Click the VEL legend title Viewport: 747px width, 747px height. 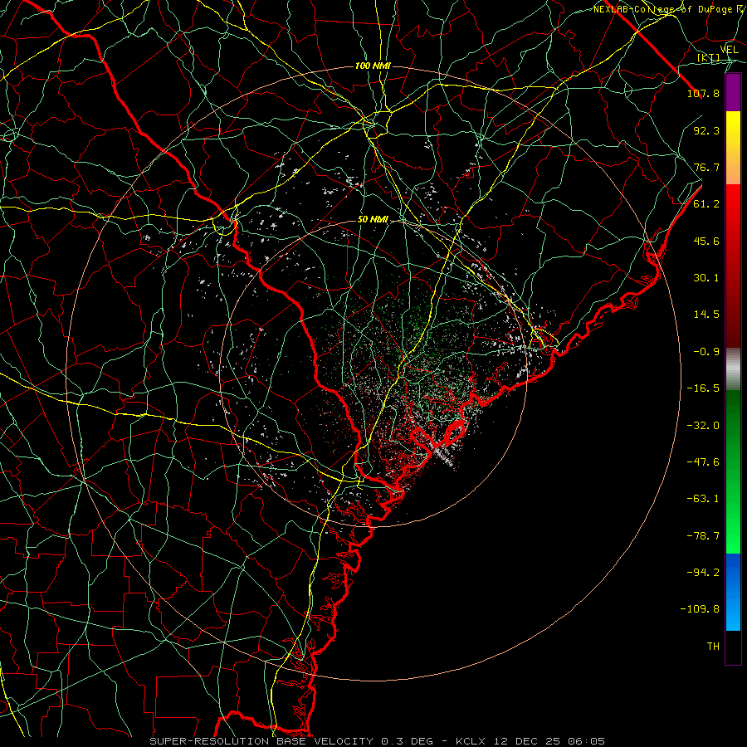point(729,50)
